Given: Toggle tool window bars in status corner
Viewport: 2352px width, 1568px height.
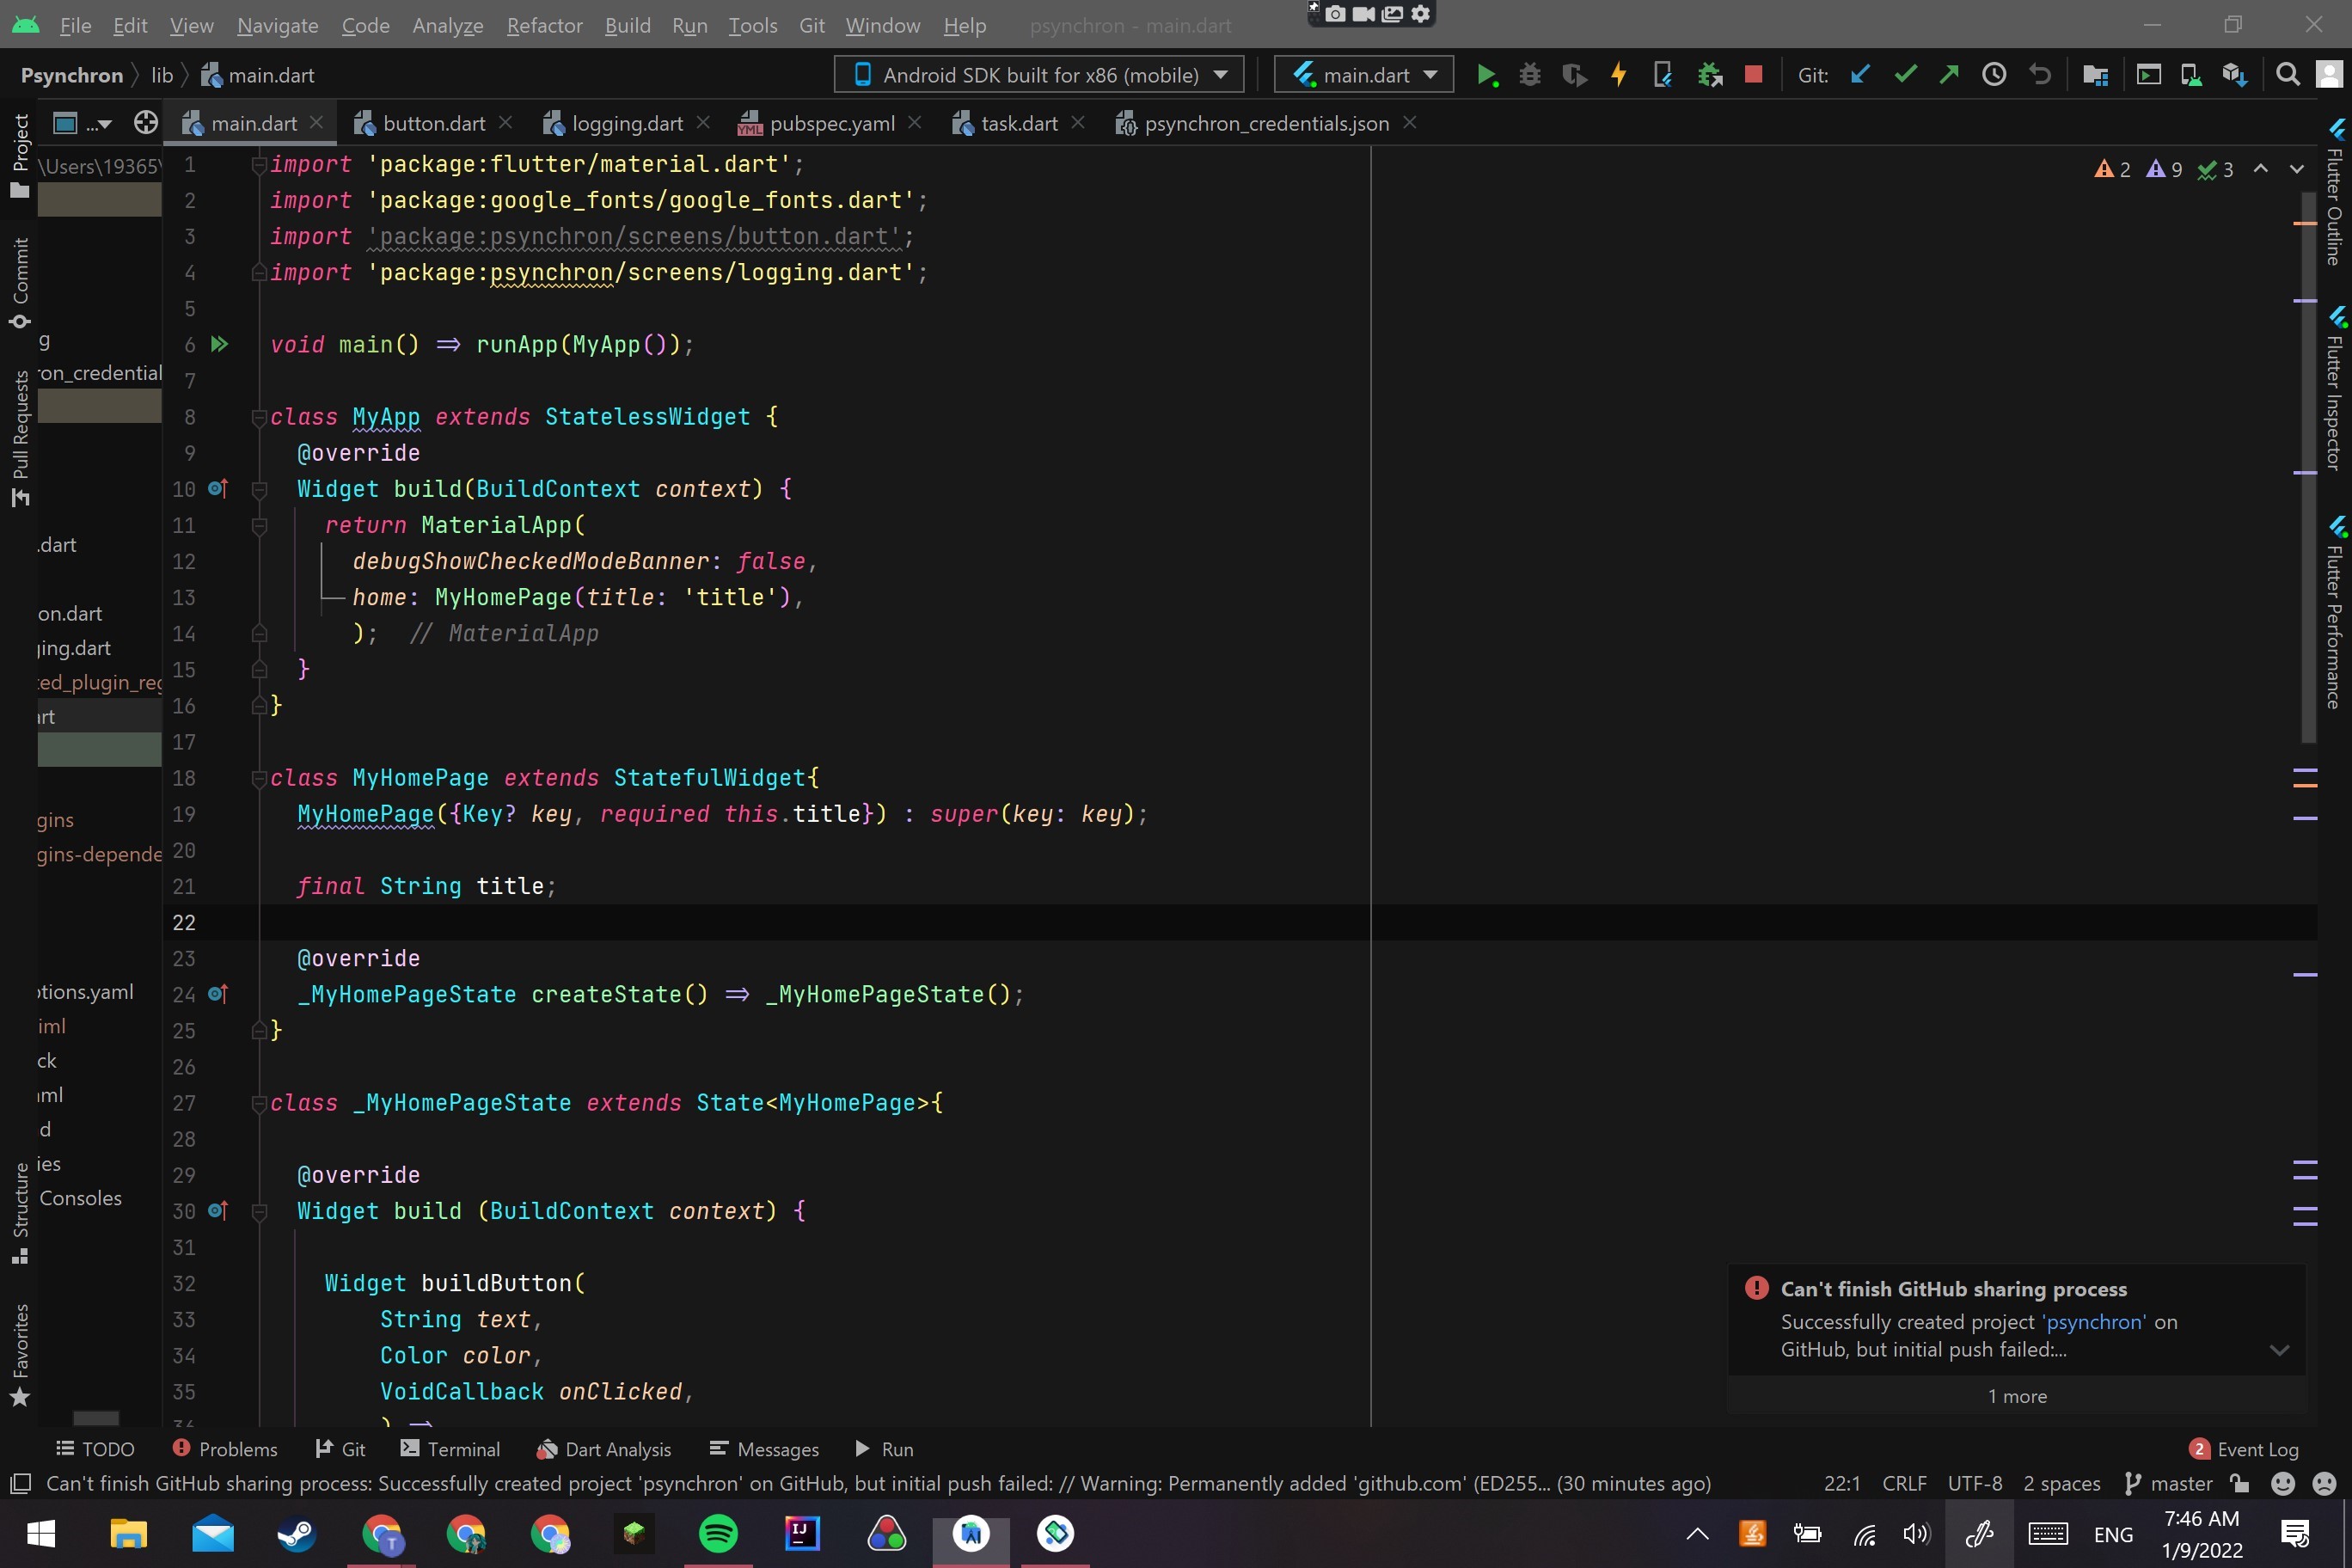Looking at the screenshot, I should [20, 1484].
